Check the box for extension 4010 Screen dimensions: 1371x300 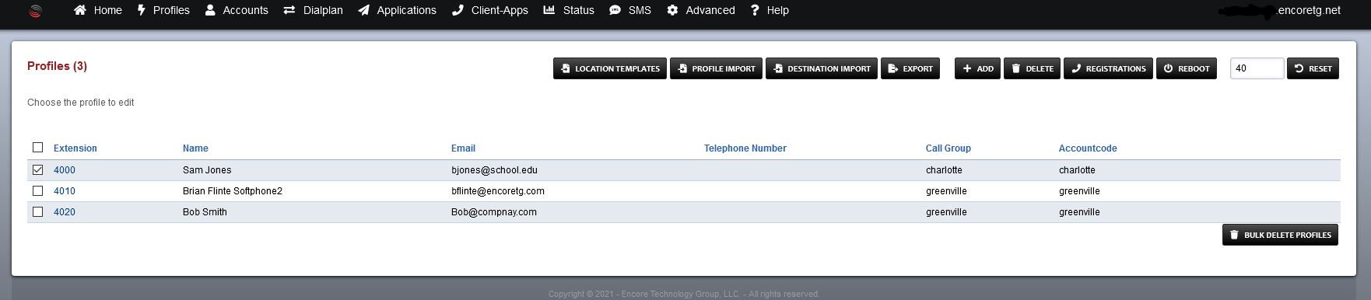(37, 190)
